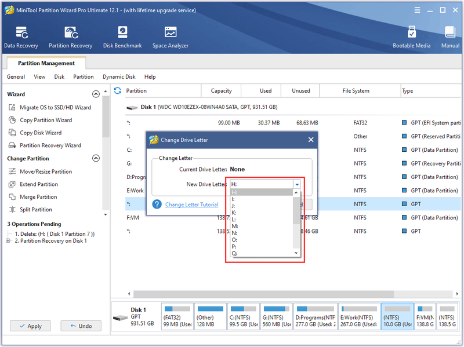
Task: Choose drive letter L: from the list
Action: coord(262,220)
